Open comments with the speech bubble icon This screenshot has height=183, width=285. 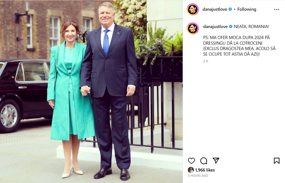pos(204,161)
